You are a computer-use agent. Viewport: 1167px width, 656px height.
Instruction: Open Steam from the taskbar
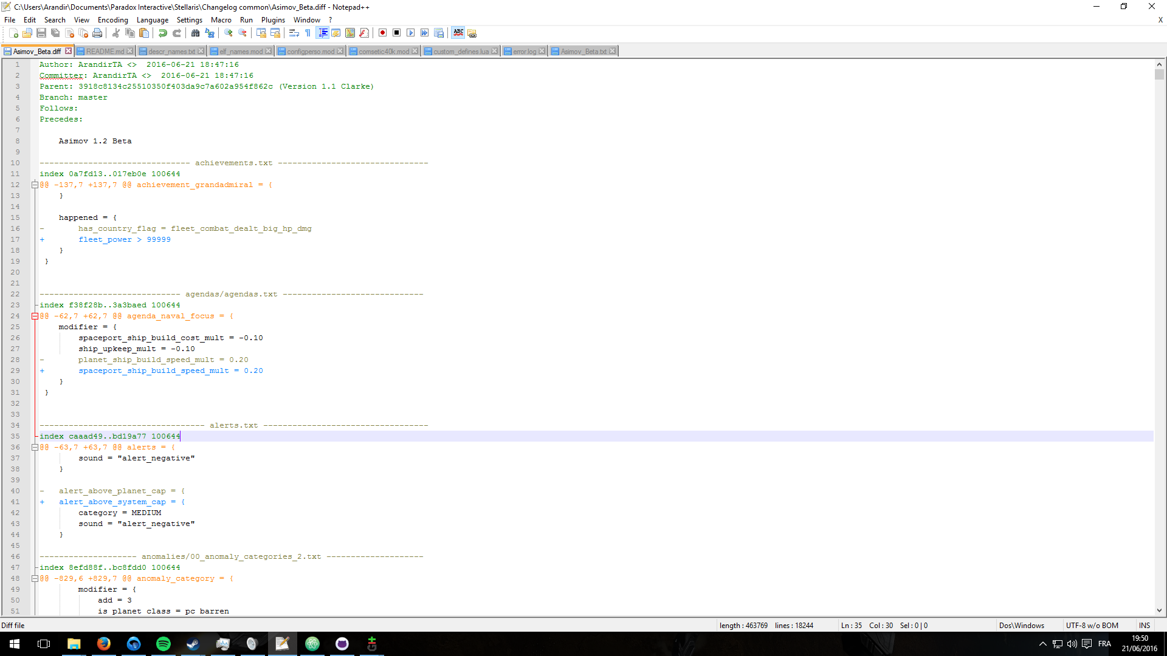click(x=193, y=644)
